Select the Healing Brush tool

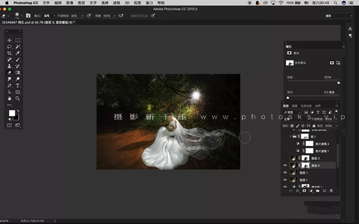coord(9,60)
